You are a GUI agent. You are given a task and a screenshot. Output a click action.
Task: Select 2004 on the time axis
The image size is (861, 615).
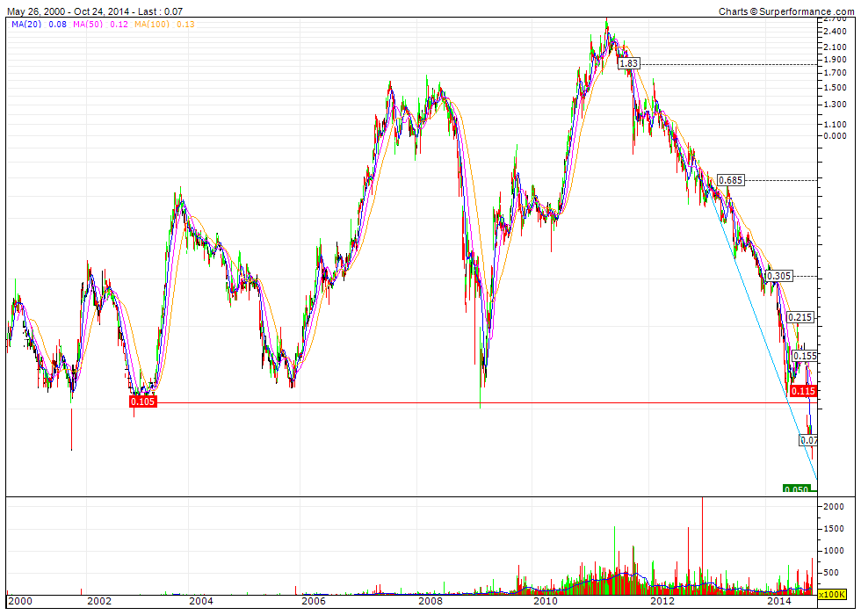pyautogui.click(x=201, y=602)
